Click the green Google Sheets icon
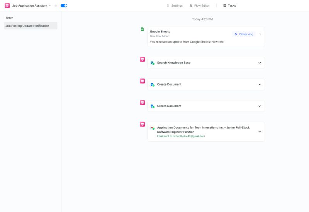Image resolution: width=309 pixels, height=212 pixels. point(142,29)
